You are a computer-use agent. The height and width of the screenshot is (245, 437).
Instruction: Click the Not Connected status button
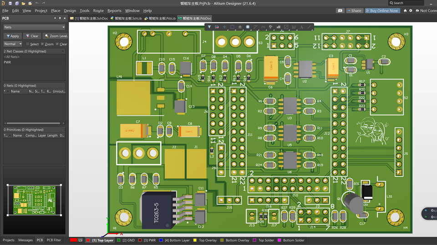coord(426,10)
